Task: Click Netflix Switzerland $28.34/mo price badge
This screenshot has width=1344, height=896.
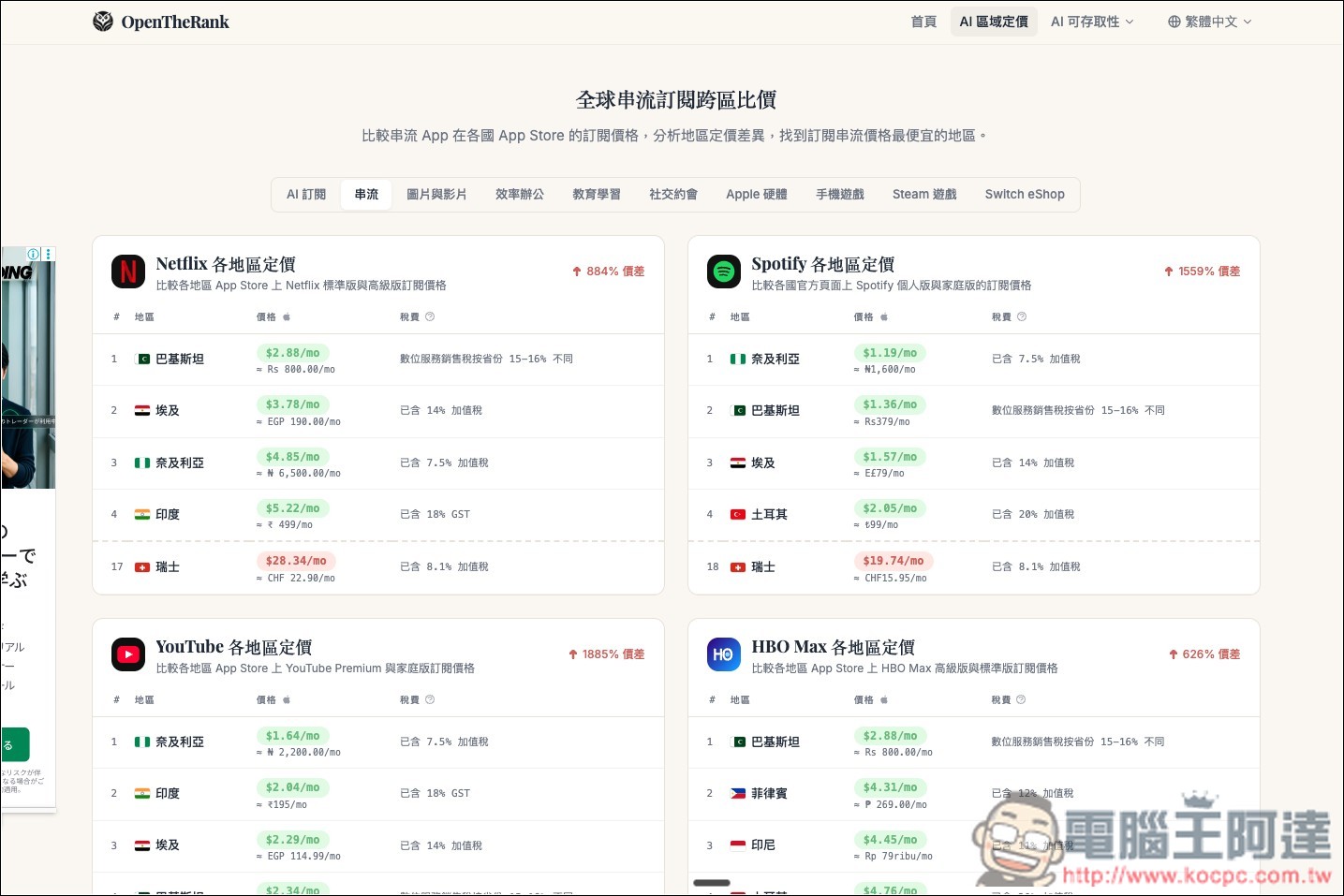Action: pos(296,561)
